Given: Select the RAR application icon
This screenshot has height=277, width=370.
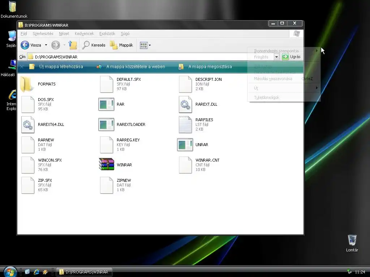Looking at the screenshot, I should point(106,104).
